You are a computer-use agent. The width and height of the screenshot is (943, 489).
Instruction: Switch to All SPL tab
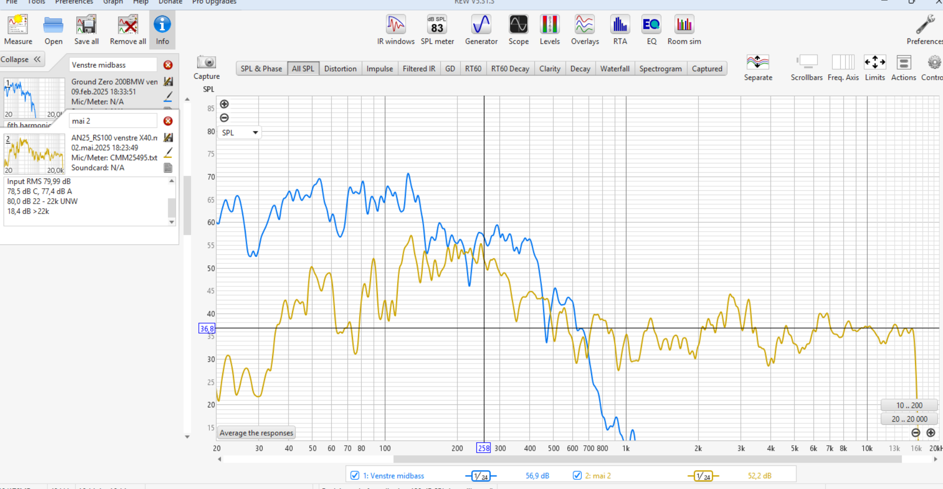(303, 69)
